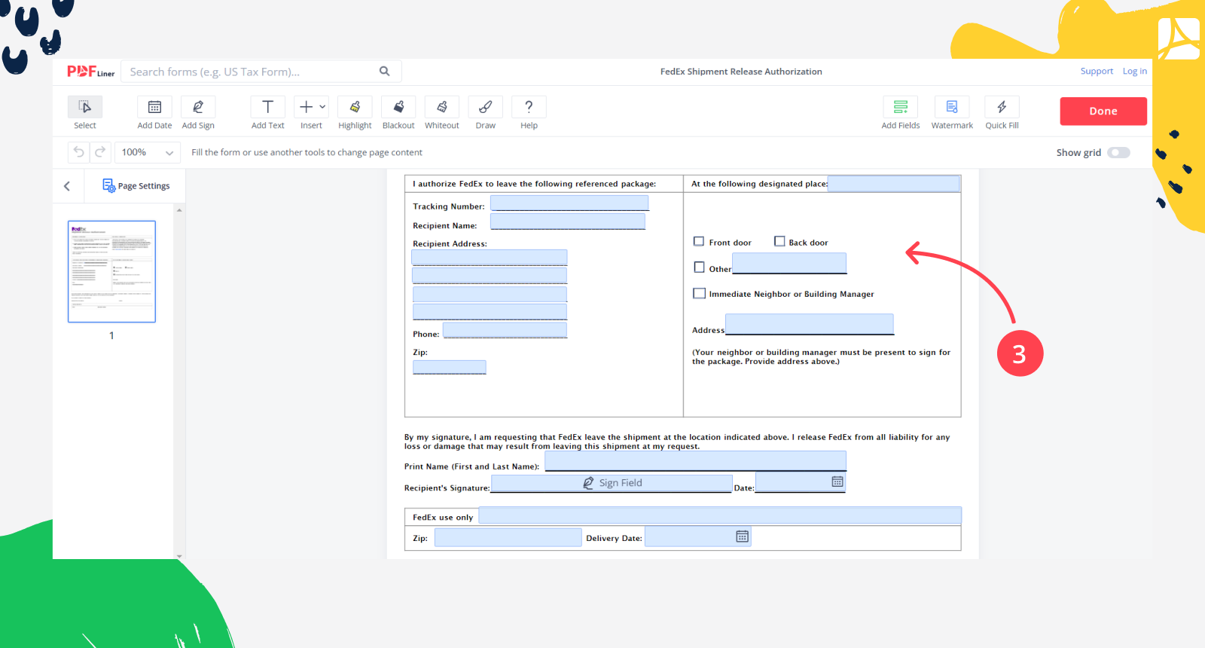1205x648 pixels.
Task: Click the Tracking Number input field
Action: click(x=569, y=203)
